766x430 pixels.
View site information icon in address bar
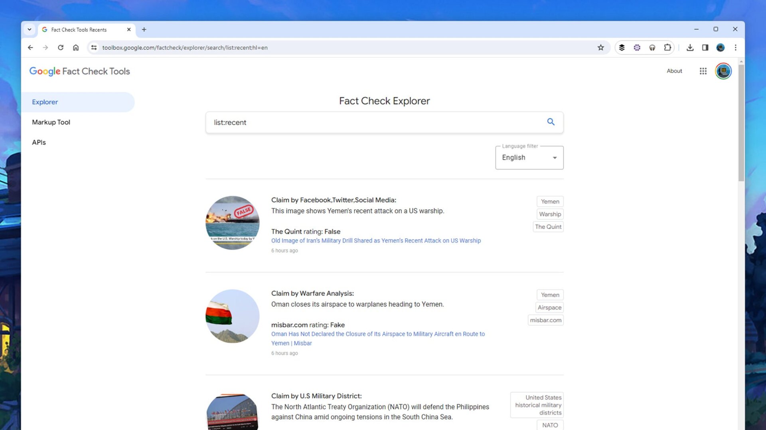point(94,48)
